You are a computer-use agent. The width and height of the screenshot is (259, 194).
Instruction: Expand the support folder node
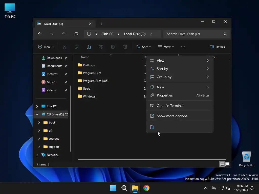(x=39, y=147)
